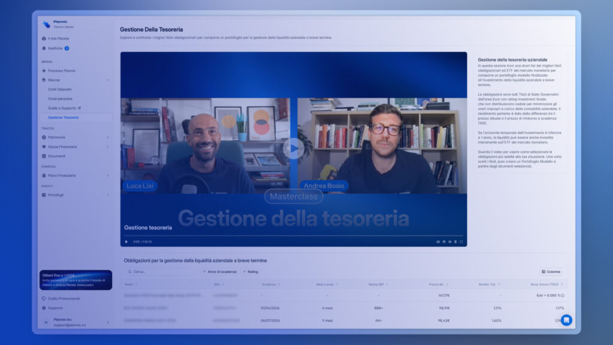The image size is (613, 345).
Task: Click the Documenti icon in sidebar
Action: (x=44, y=156)
